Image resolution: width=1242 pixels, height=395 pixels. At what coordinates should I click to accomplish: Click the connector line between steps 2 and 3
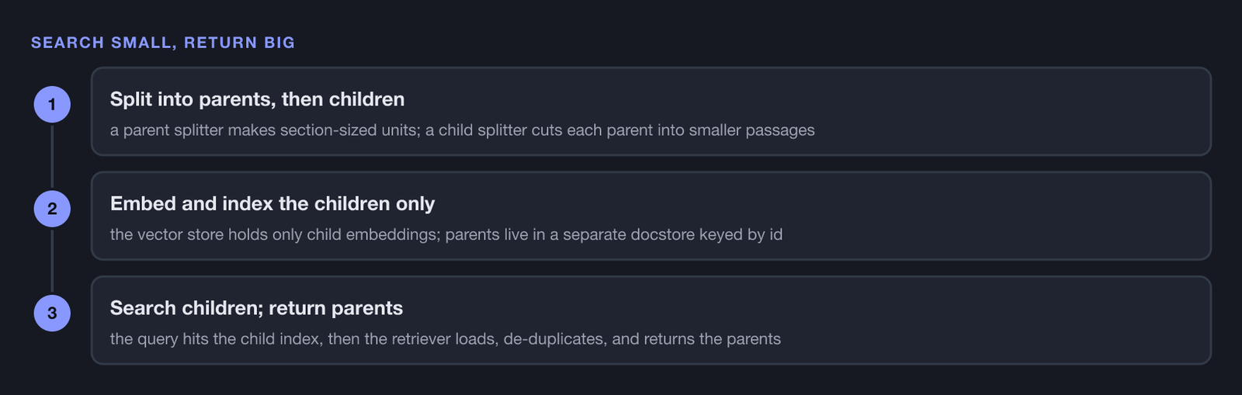tap(52, 261)
